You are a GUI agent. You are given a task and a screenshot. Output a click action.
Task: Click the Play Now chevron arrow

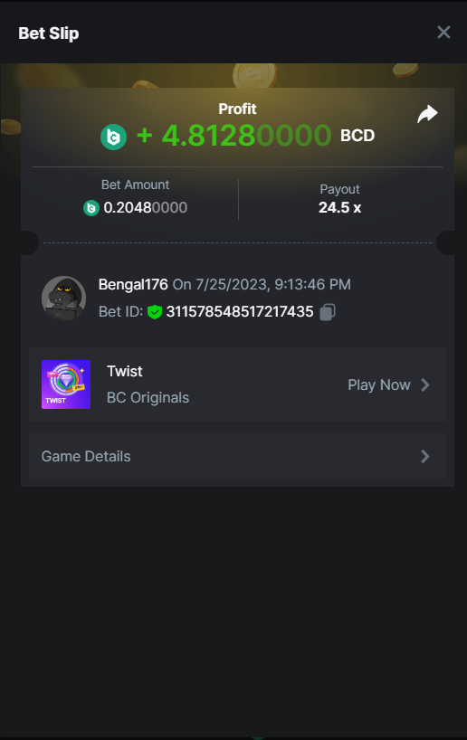(x=425, y=385)
